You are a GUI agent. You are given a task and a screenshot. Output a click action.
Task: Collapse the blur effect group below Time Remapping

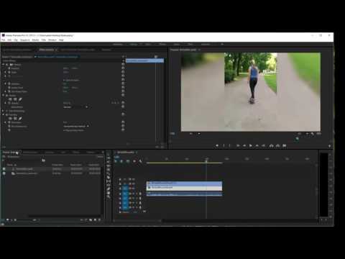point(4,114)
